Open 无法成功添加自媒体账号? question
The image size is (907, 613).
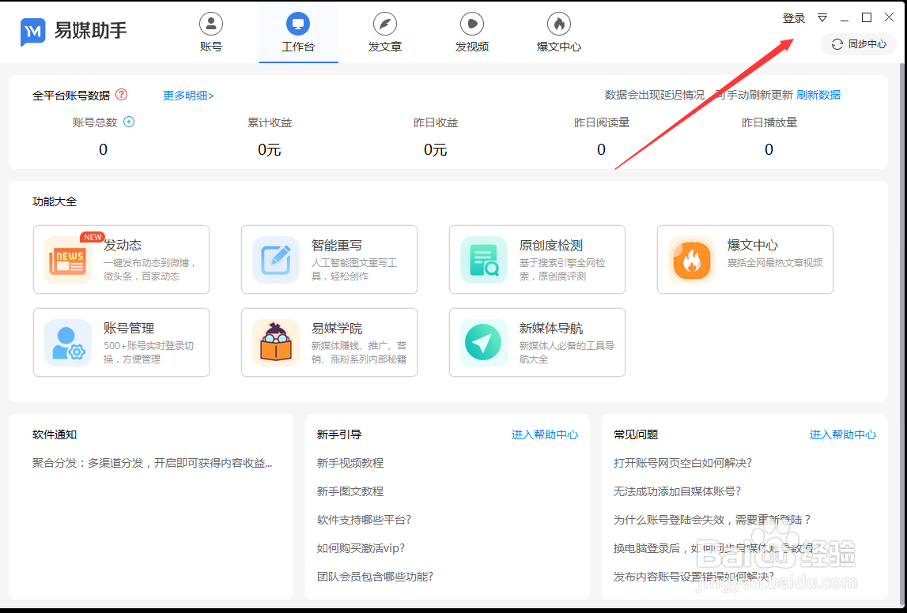click(678, 491)
